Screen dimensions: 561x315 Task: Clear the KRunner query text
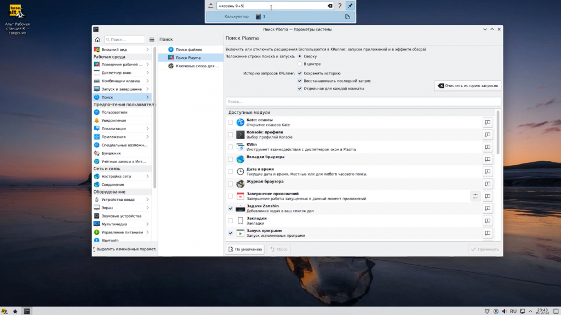[330, 5]
